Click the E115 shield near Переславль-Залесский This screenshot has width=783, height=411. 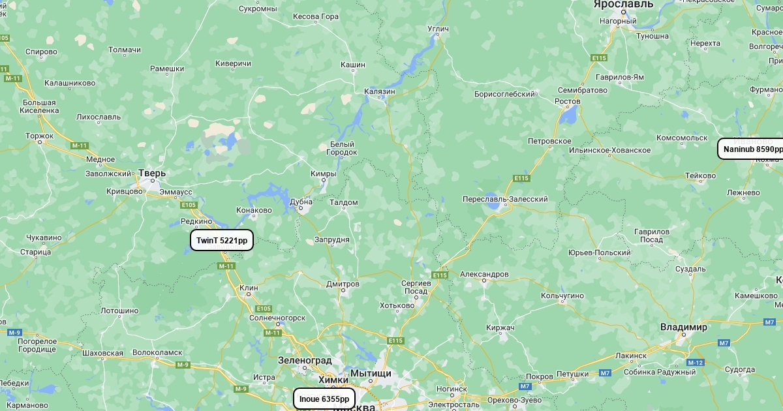[x=521, y=178]
